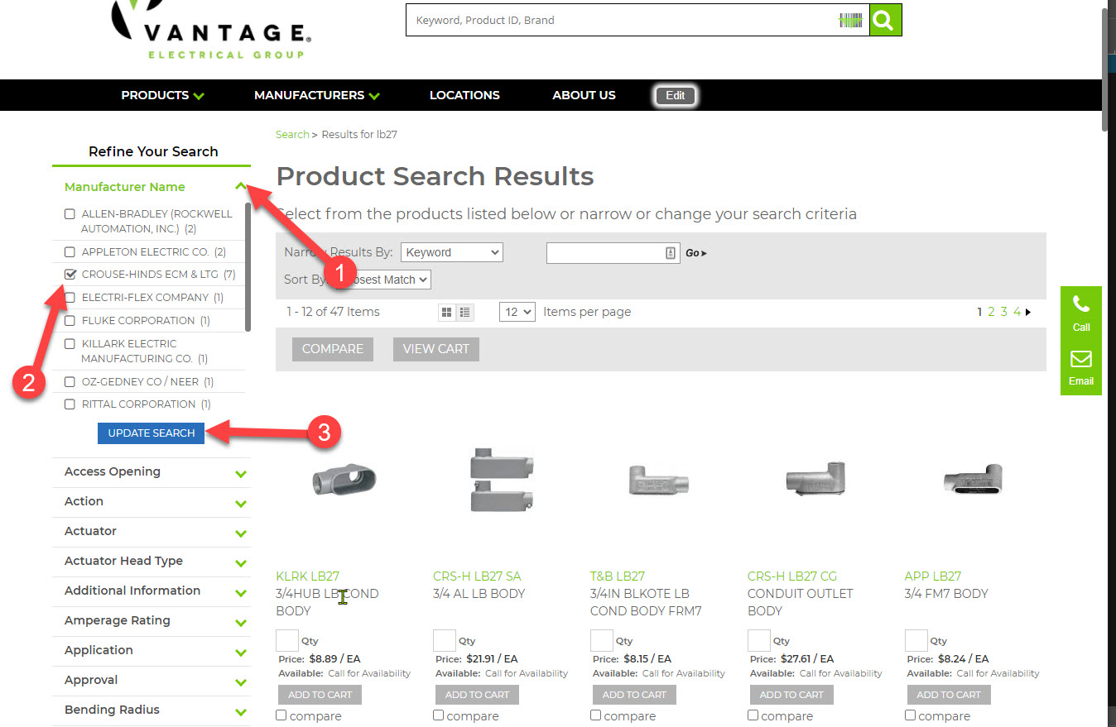Open the Manufacturers menu

click(x=317, y=95)
